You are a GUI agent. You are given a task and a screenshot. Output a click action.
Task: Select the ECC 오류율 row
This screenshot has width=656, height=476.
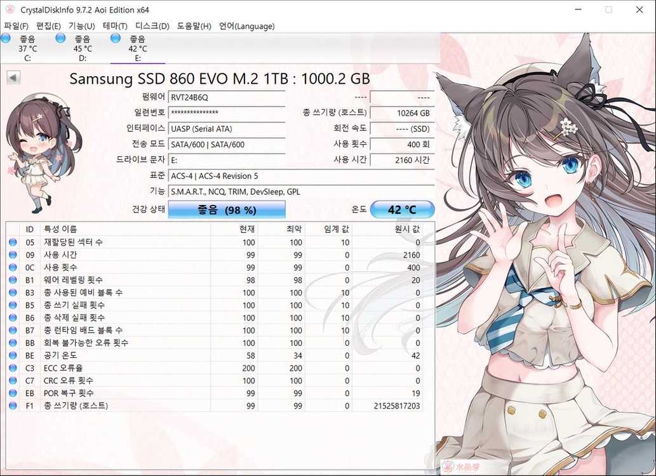(214, 367)
